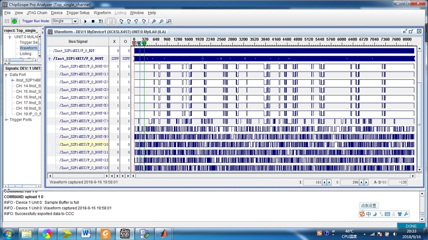Iconify the Waveform internal window

coord(405,31)
